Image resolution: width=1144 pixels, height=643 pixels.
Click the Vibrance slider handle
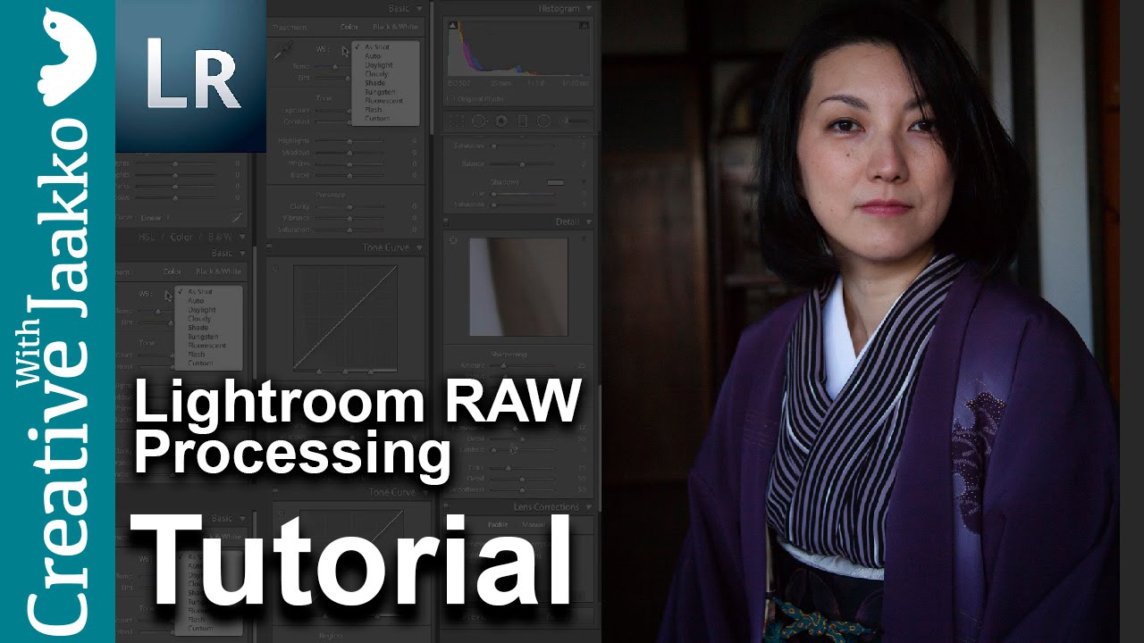pyautogui.click(x=349, y=219)
